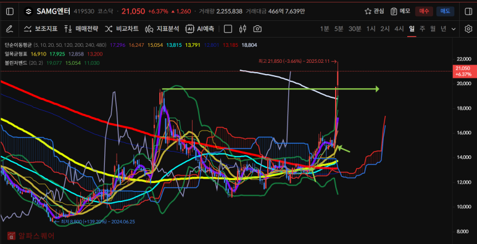477x244 pixels.
Task: Switch to 주 weekly timeframe
Action: click(x=422, y=29)
